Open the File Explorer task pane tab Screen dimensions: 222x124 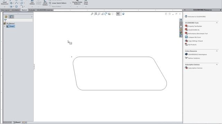pyautogui.click(x=181, y=26)
